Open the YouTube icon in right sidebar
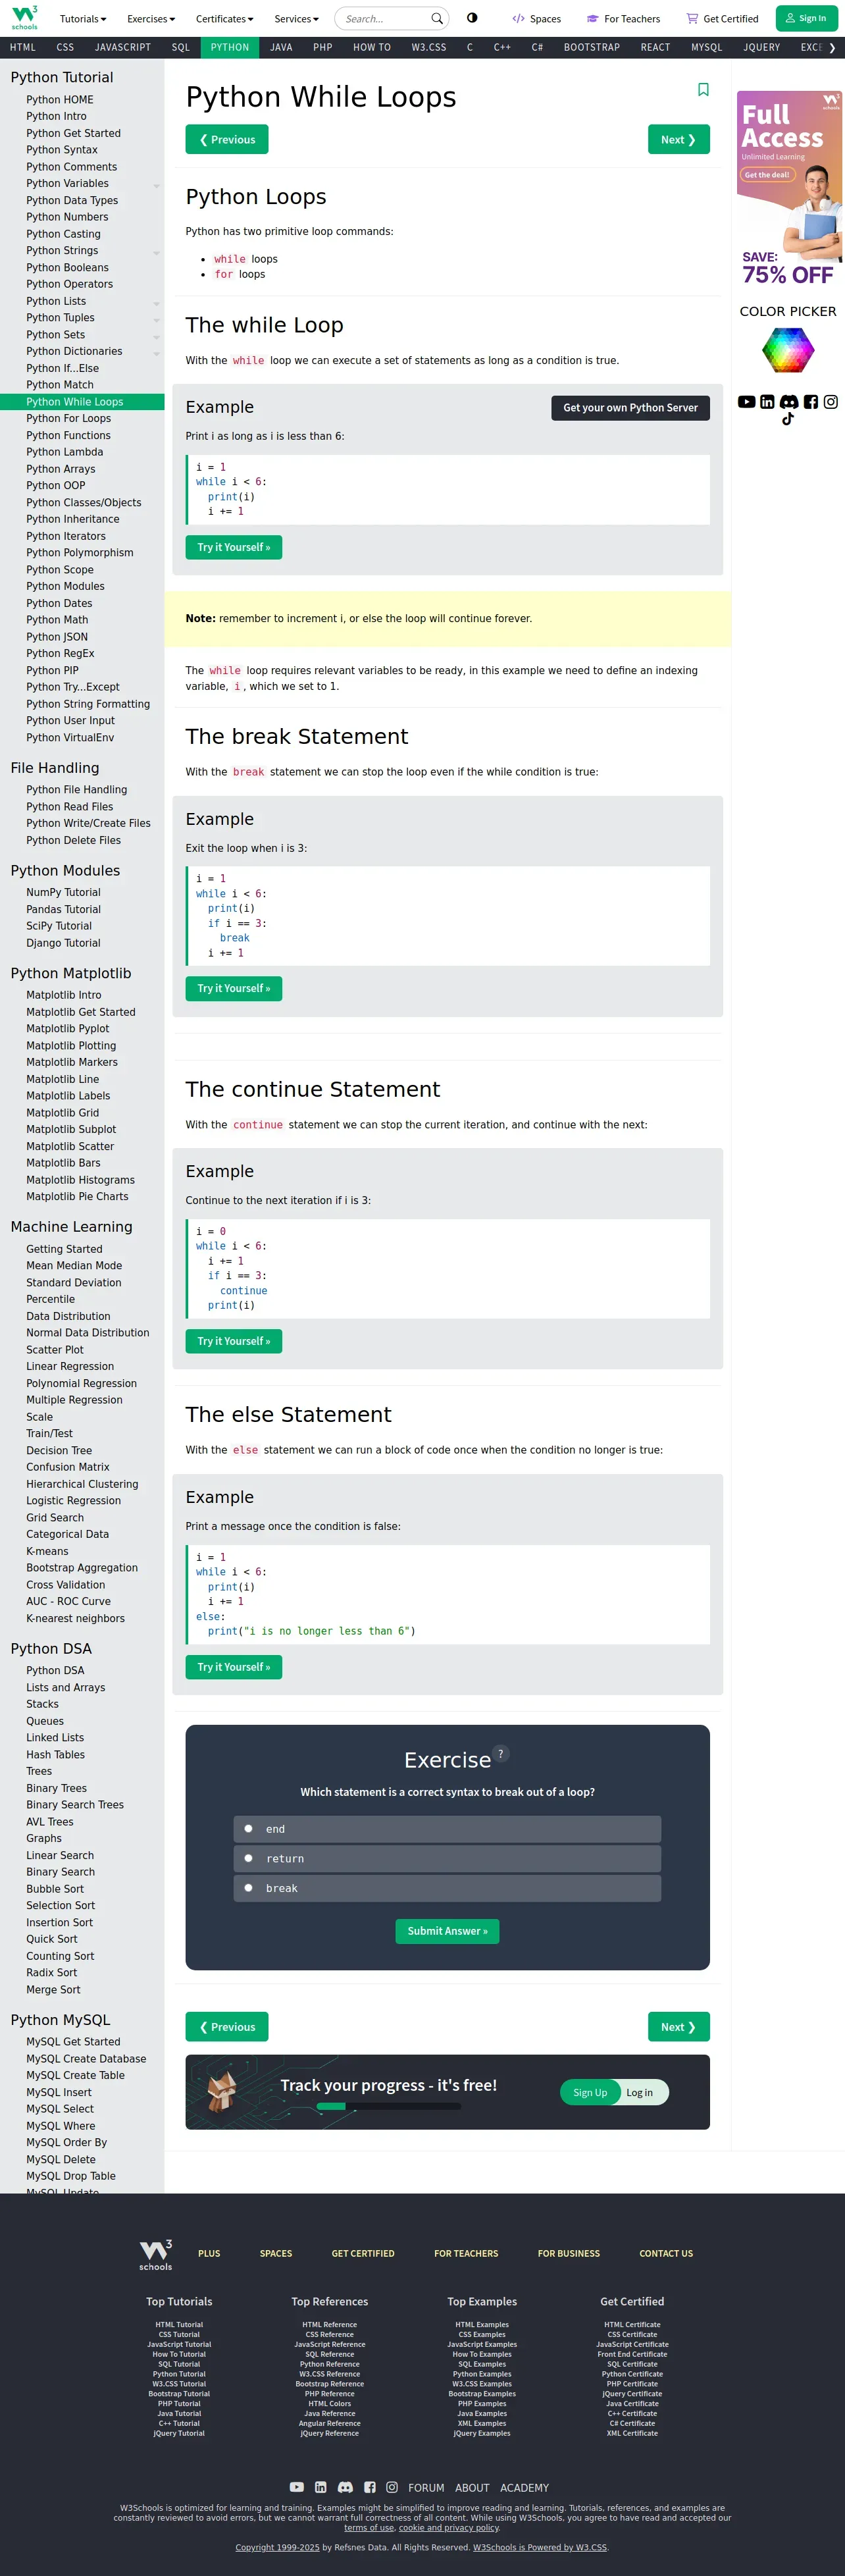The width and height of the screenshot is (845, 2576). point(746,402)
